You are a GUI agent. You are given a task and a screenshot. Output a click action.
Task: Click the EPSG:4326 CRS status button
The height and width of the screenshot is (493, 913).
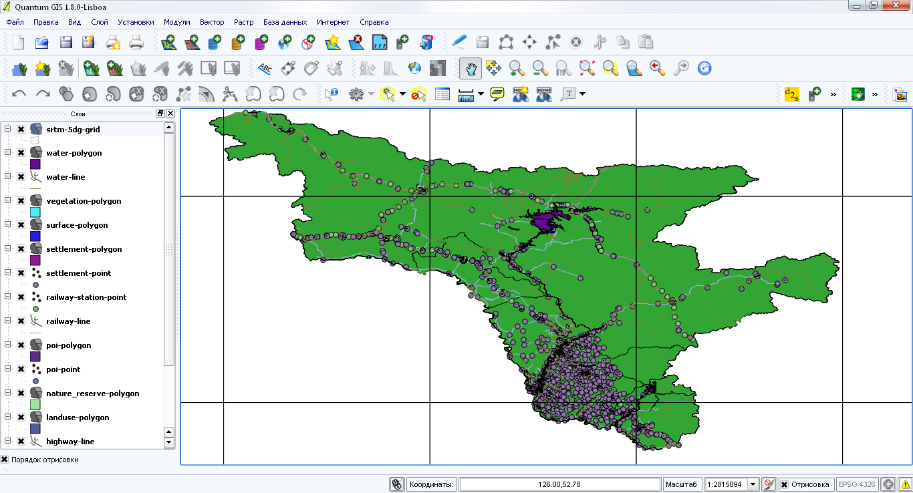coord(857,484)
